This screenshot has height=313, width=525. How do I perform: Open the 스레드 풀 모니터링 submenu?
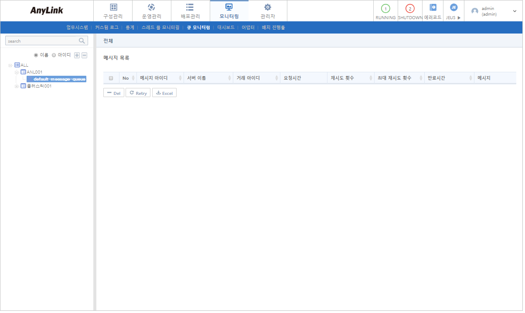(160, 27)
